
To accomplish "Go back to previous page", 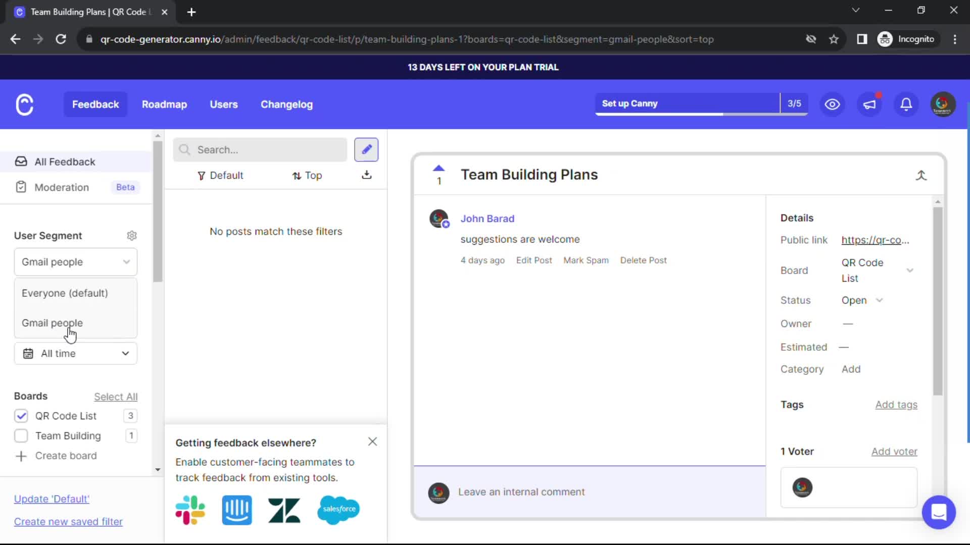I will coord(15,39).
